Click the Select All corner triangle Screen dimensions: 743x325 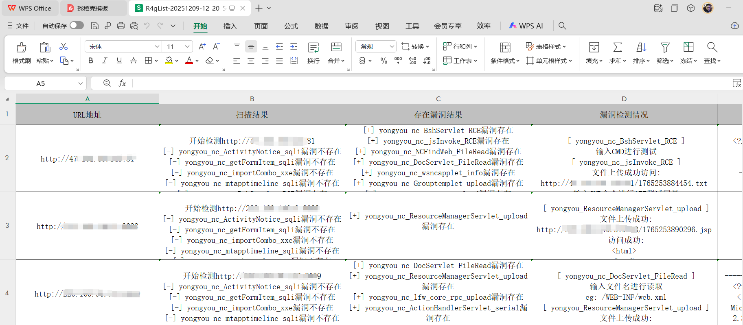click(7, 99)
